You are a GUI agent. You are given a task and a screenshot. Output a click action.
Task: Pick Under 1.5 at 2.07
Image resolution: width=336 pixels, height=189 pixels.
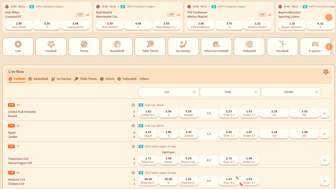249,134
